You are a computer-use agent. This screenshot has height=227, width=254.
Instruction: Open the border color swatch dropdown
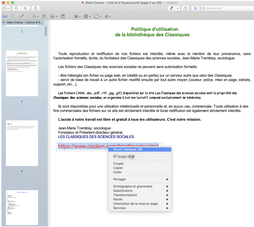[87, 17]
